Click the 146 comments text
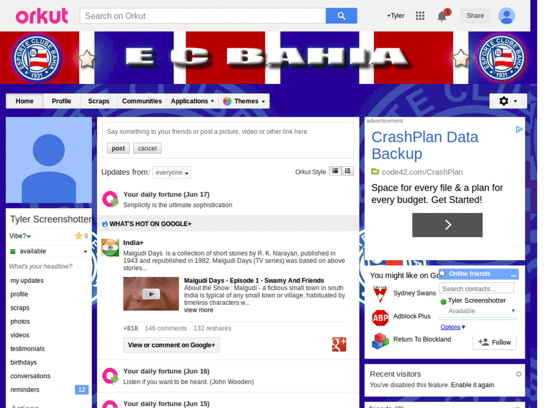Viewport: 544px width, 408px height. coord(166,328)
